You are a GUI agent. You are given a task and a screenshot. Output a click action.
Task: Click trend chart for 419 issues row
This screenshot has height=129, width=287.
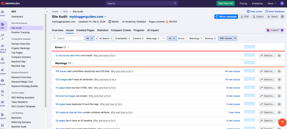249,71
